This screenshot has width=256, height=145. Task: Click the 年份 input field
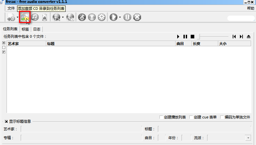click(186, 138)
